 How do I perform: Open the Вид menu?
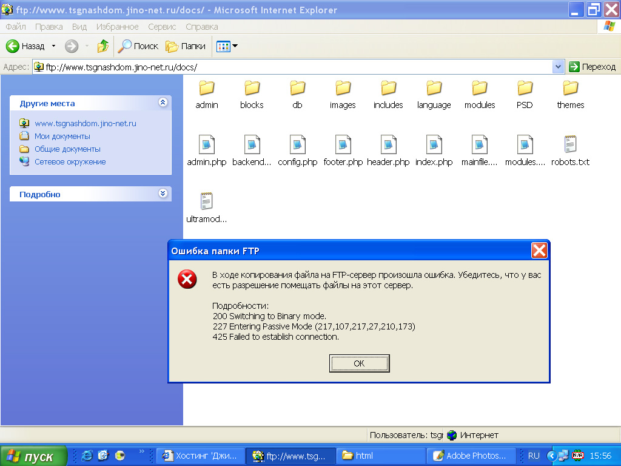[x=79, y=27]
